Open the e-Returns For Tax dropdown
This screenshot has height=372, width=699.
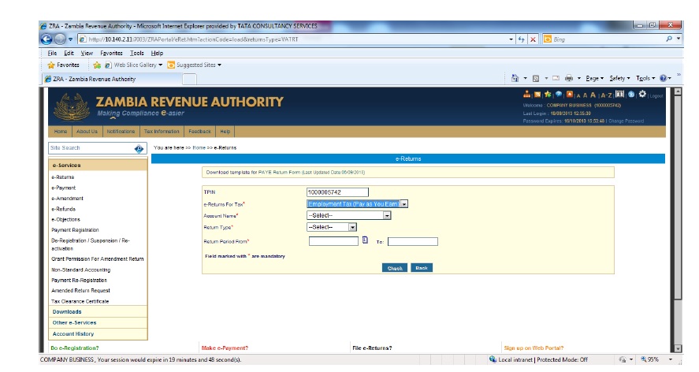click(403, 204)
